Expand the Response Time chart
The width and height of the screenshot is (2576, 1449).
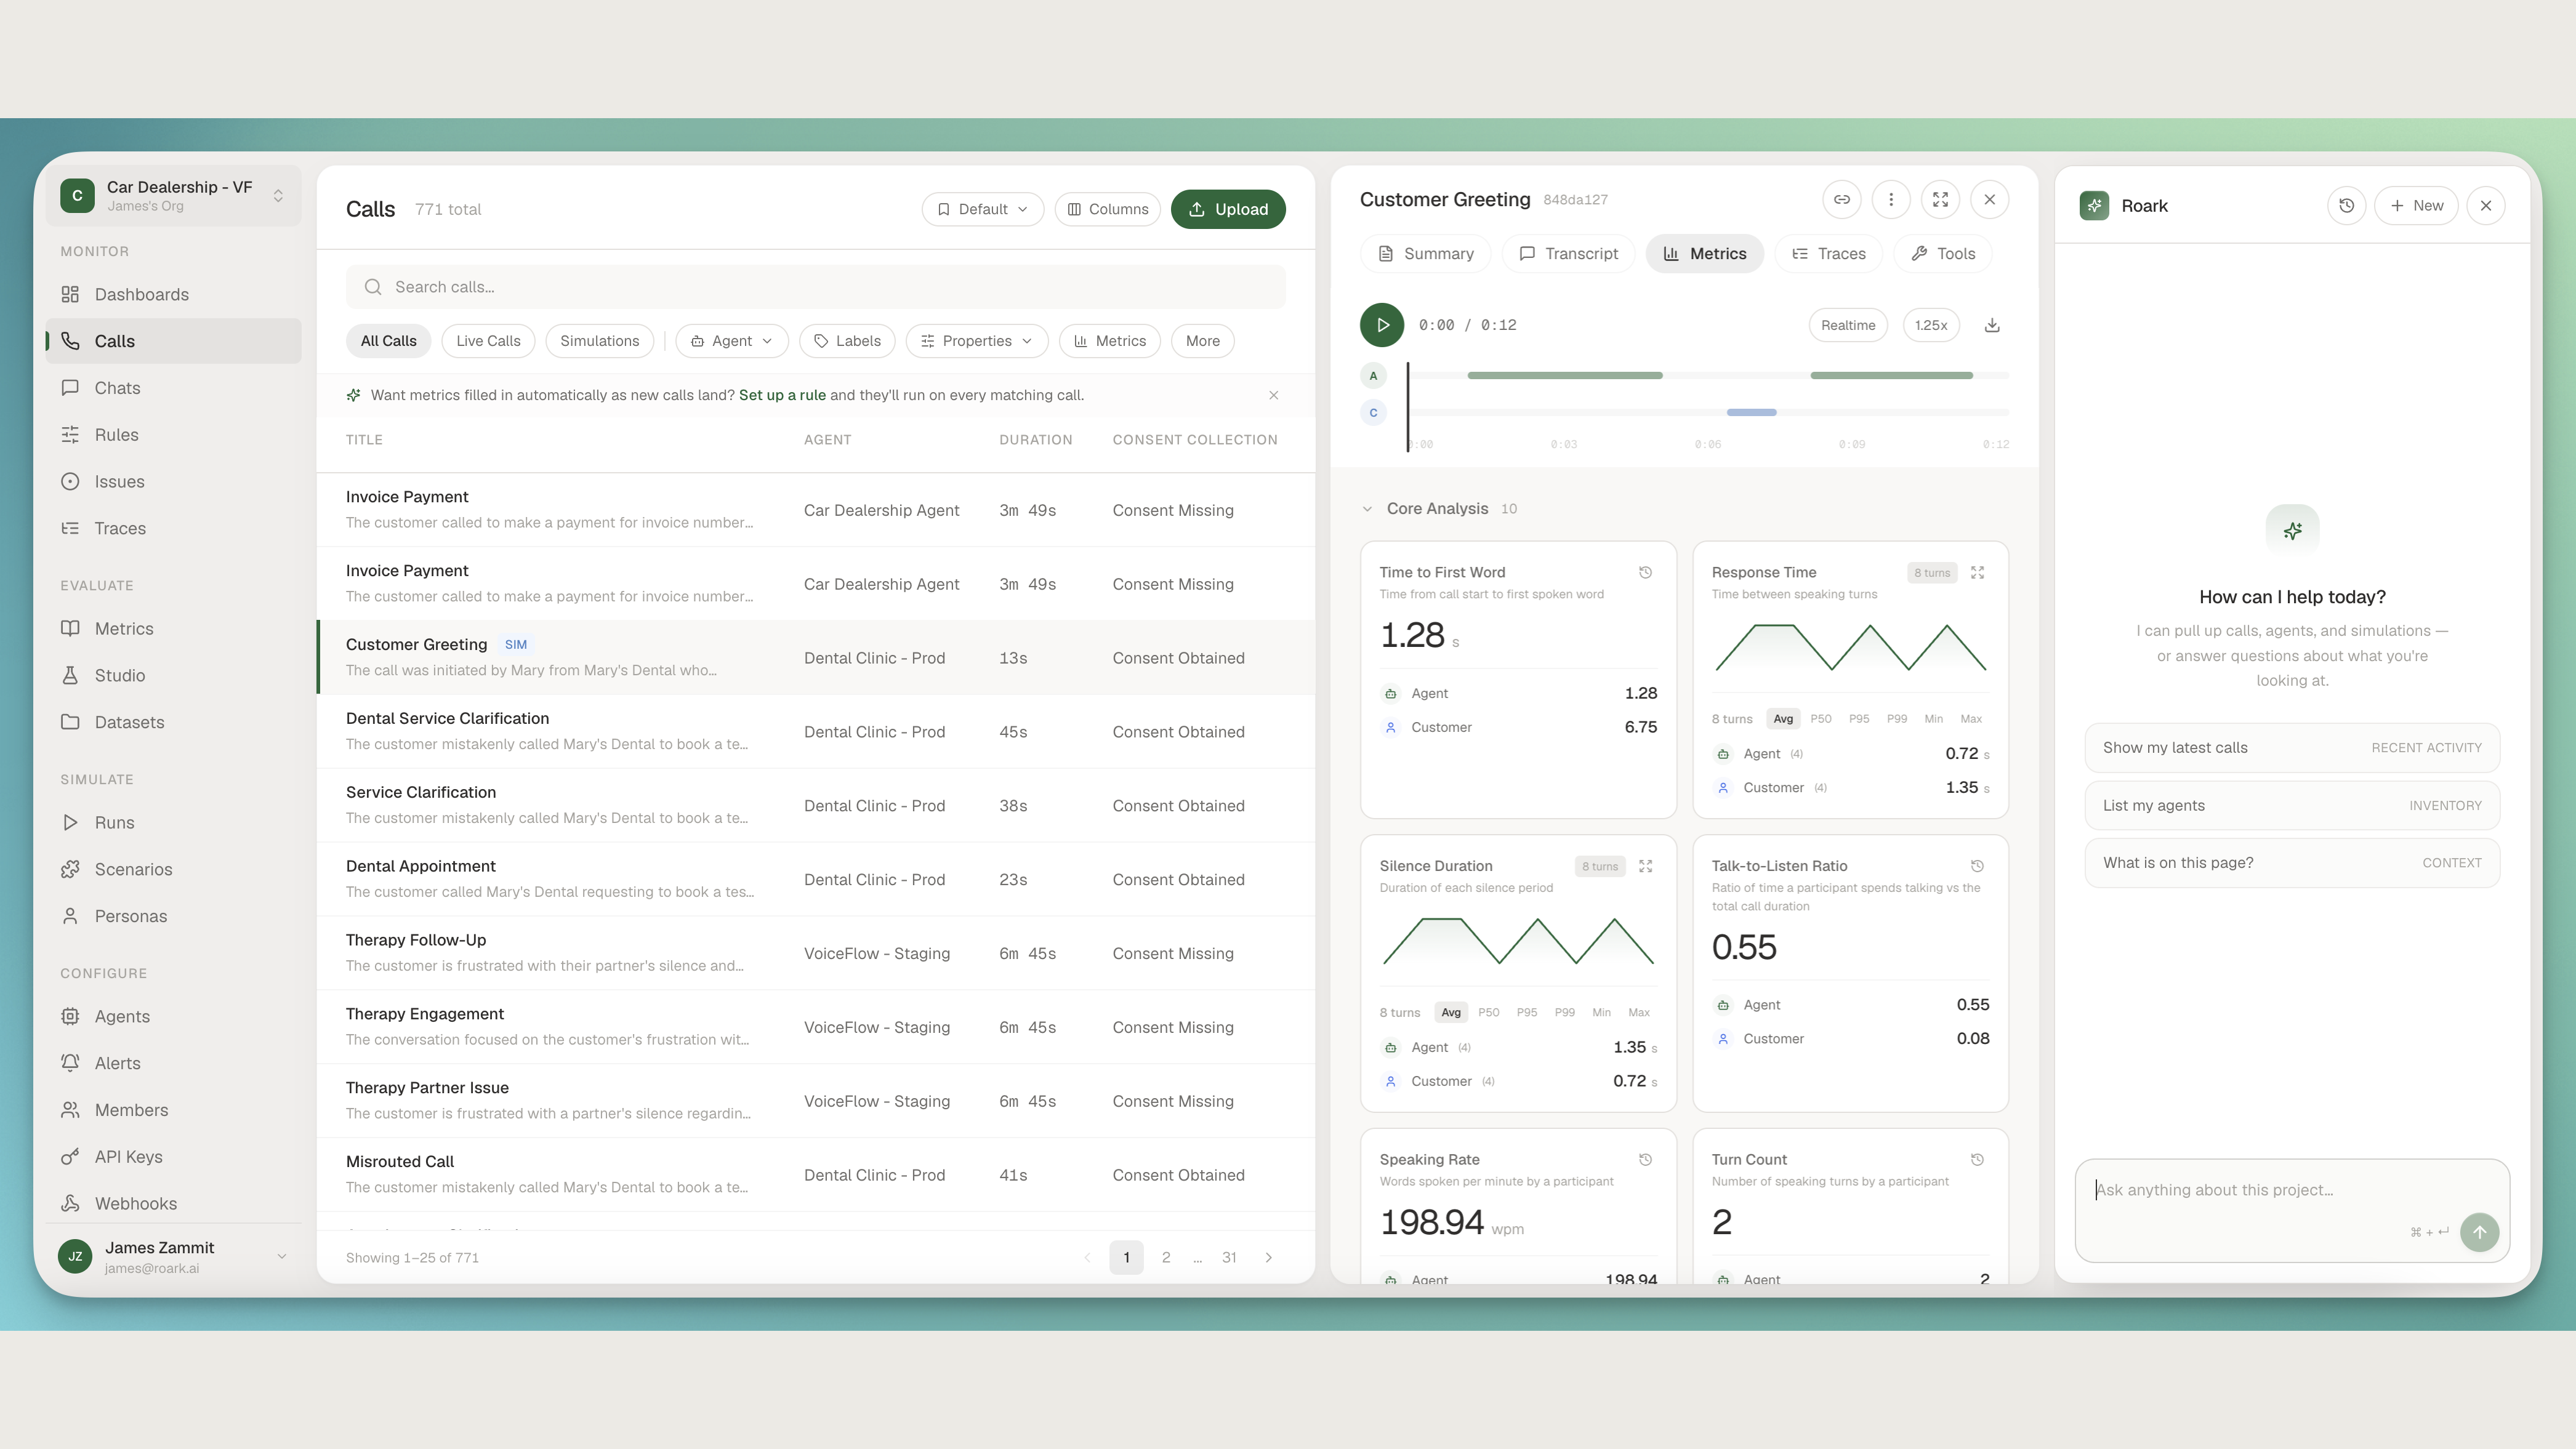pos(1977,573)
